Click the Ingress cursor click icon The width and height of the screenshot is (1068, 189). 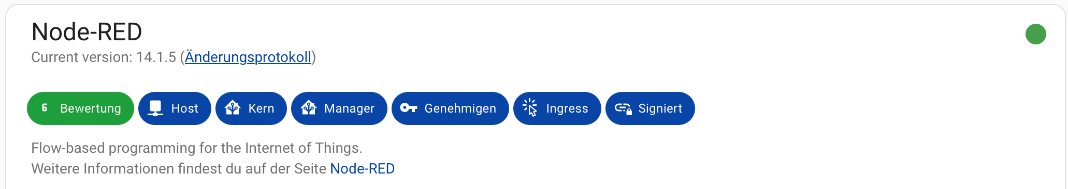pyautogui.click(x=530, y=108)
